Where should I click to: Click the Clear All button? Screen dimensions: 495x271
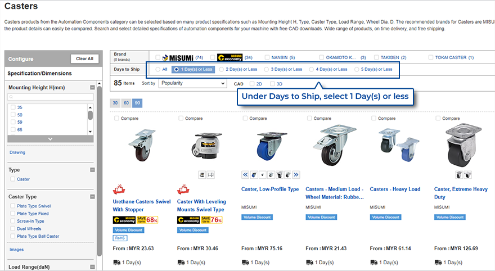pyautogui.click(x=84, y=58)
